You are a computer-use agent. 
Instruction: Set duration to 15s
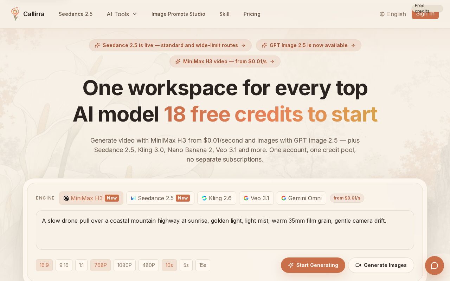tap(203, 265)
